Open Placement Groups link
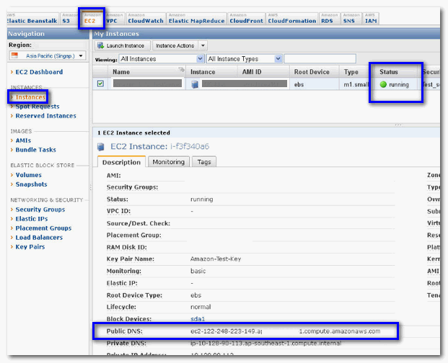Image resolution: width=448 pixels, height=363 pixels. (43, 228)
